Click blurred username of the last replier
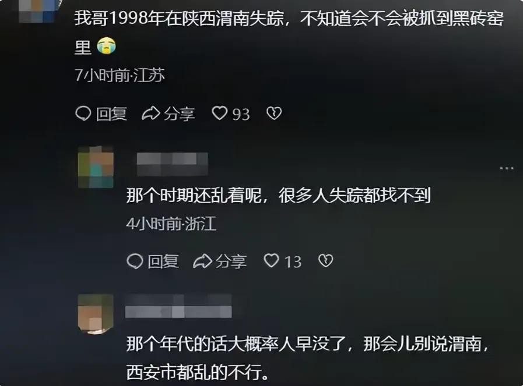This screenshot has height=386, width=523. coord(178,306)
